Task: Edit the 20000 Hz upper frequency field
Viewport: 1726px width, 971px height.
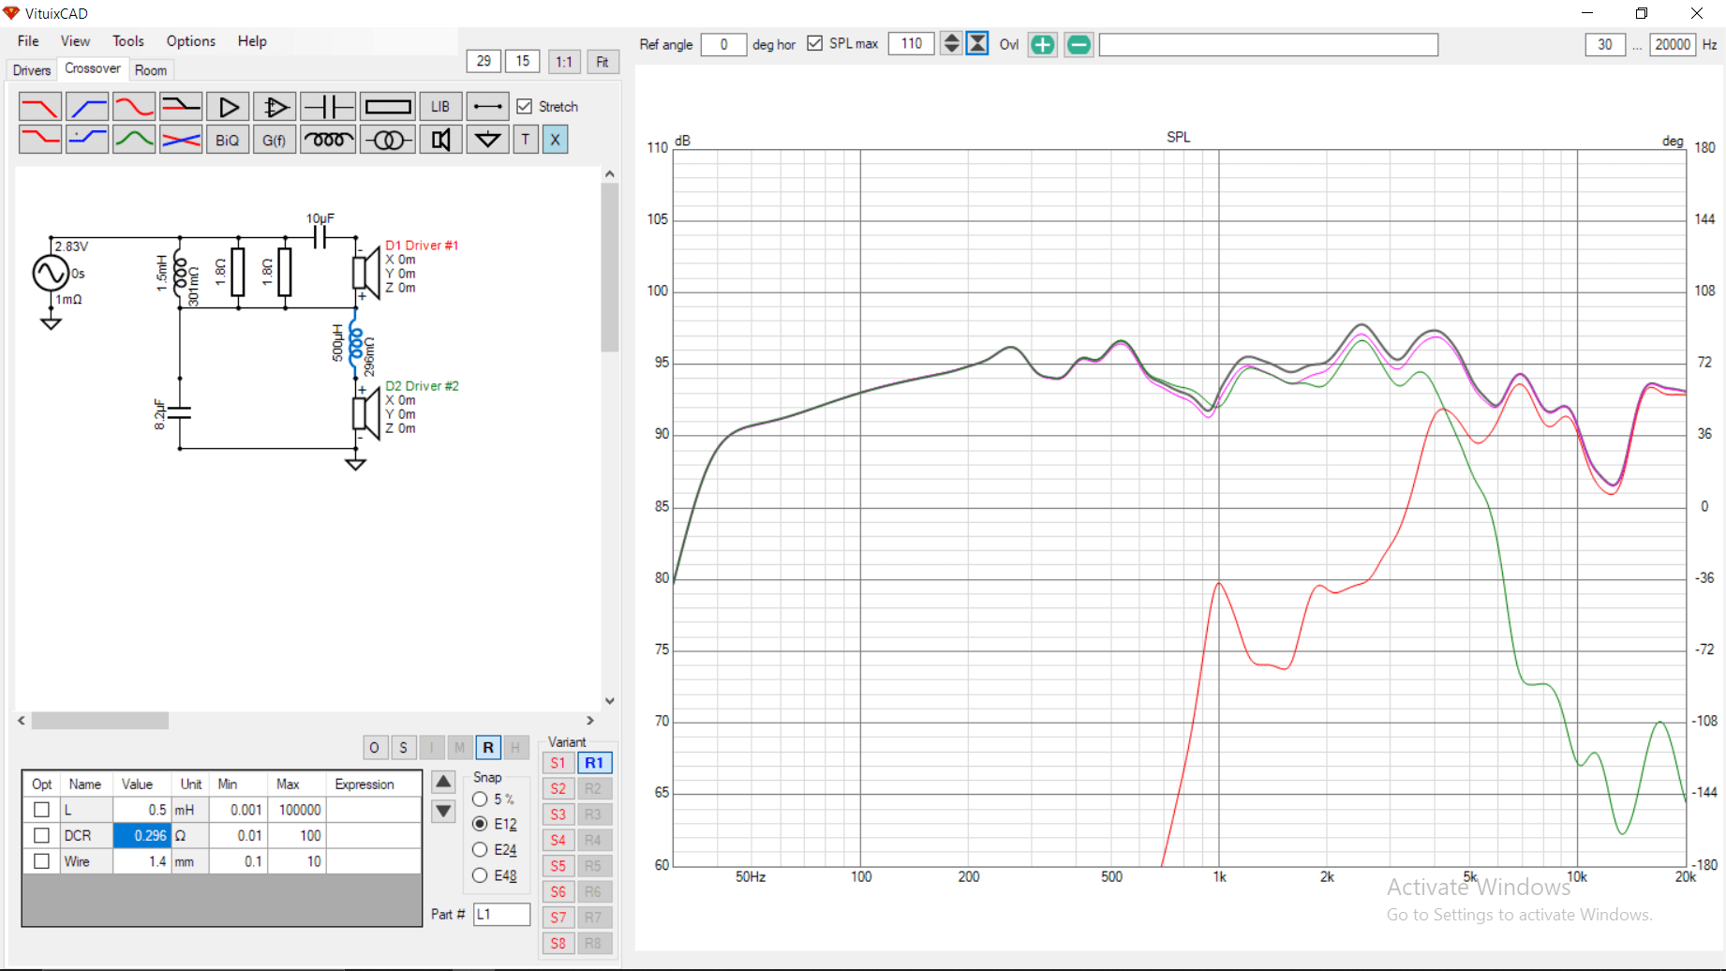Action: point(1674,44)
